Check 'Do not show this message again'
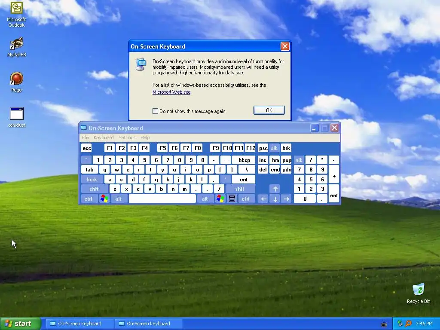Image resolution: width=440 pixels, height=330 pixels. click(x=155, y=111)
